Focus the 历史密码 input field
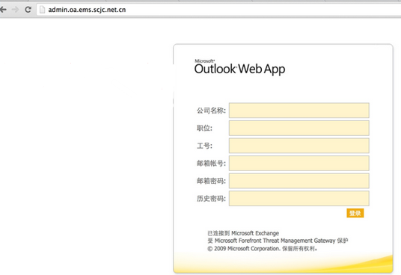401x275 pixels. point(299,198)
